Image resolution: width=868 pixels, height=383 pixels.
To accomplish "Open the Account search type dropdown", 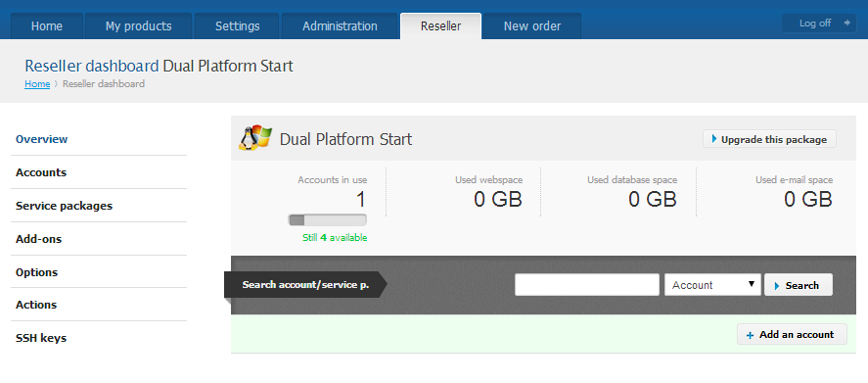I will pyautogui.click(x=712, y=285).
